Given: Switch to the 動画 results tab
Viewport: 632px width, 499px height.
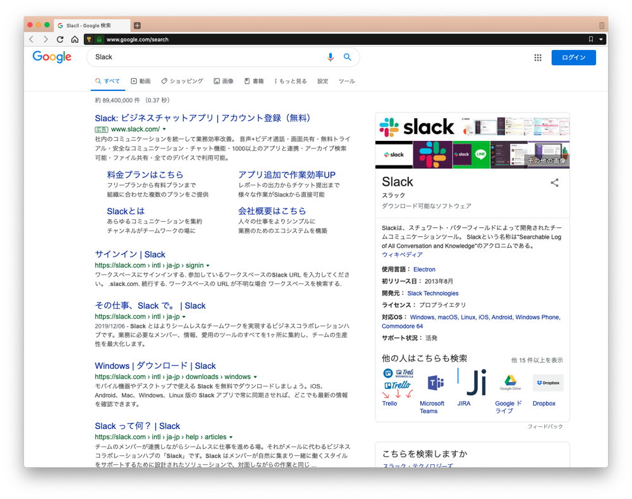Looking at the screenshot, I should 141,81.
